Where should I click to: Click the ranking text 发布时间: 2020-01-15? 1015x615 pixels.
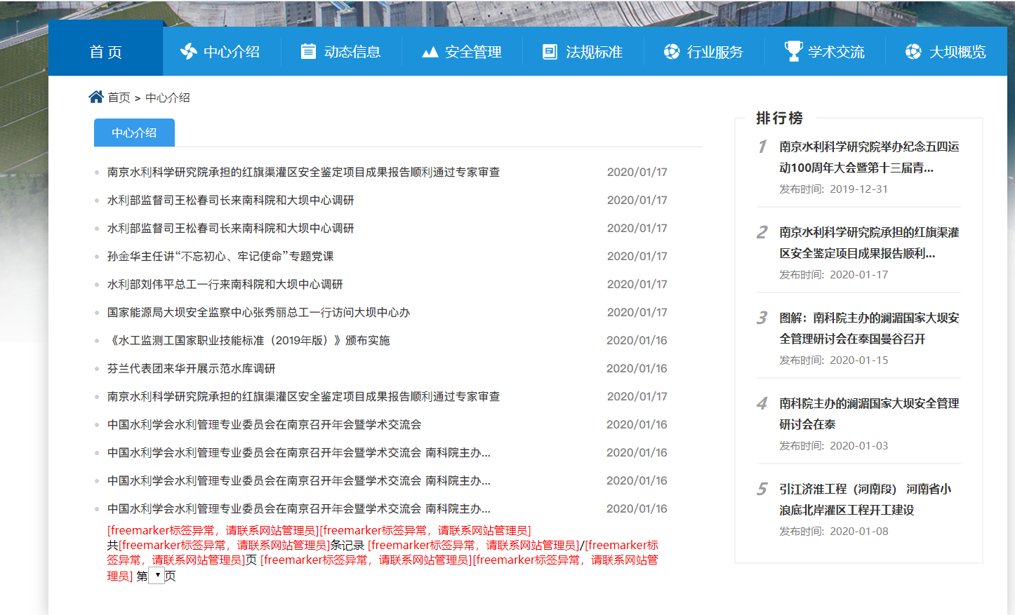pyautogui.click(x=833, y=360)
